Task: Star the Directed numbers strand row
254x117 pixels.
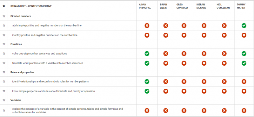Action: click(4, 16)
